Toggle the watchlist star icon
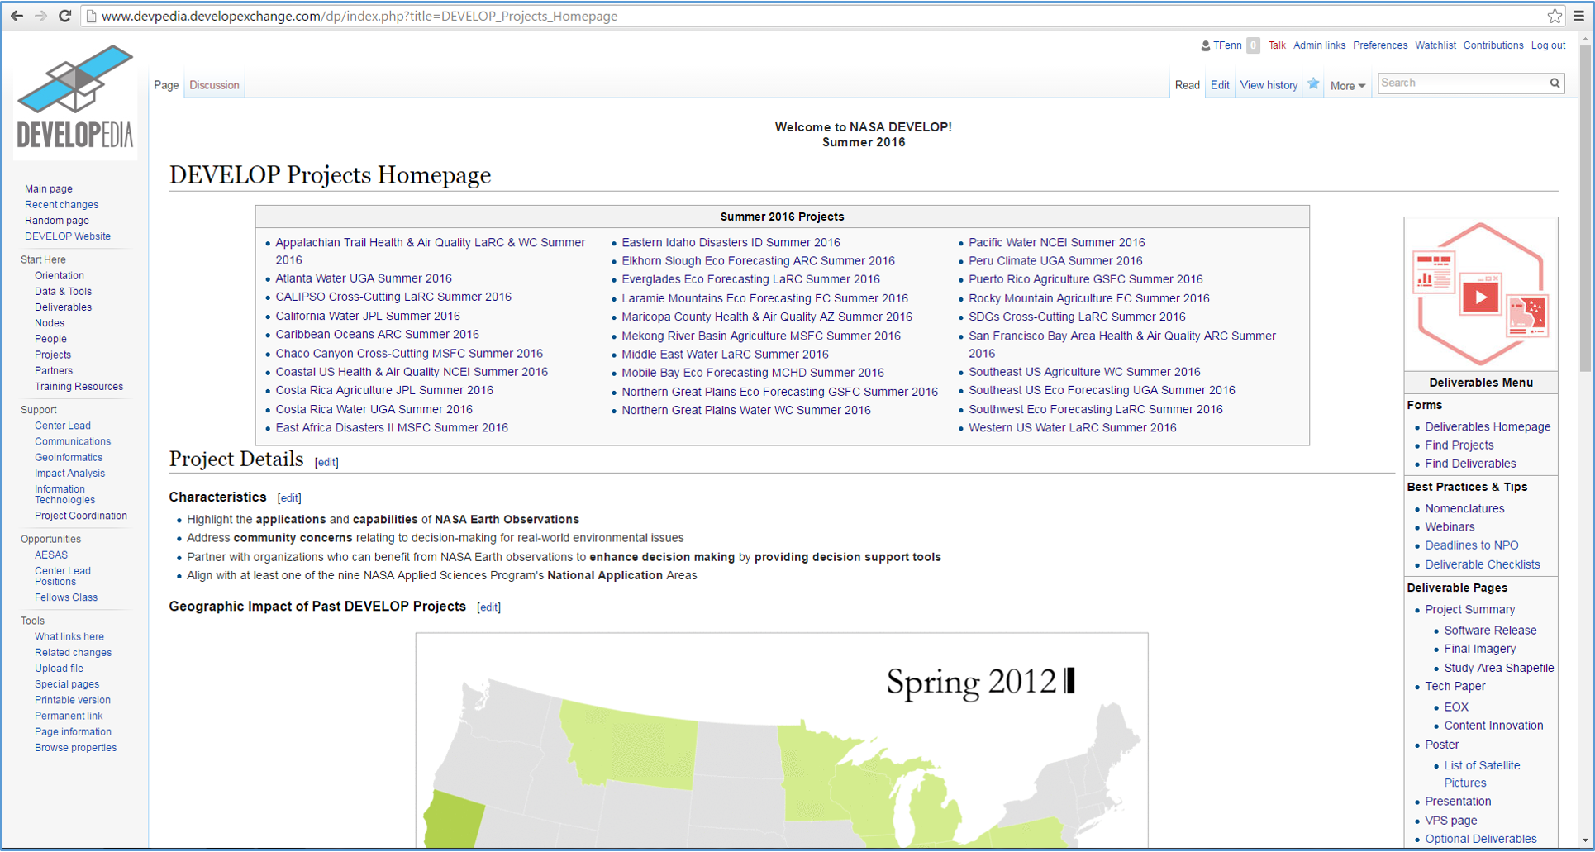The width and height of the screenshot is (1595, 852). click(1313, 83)
